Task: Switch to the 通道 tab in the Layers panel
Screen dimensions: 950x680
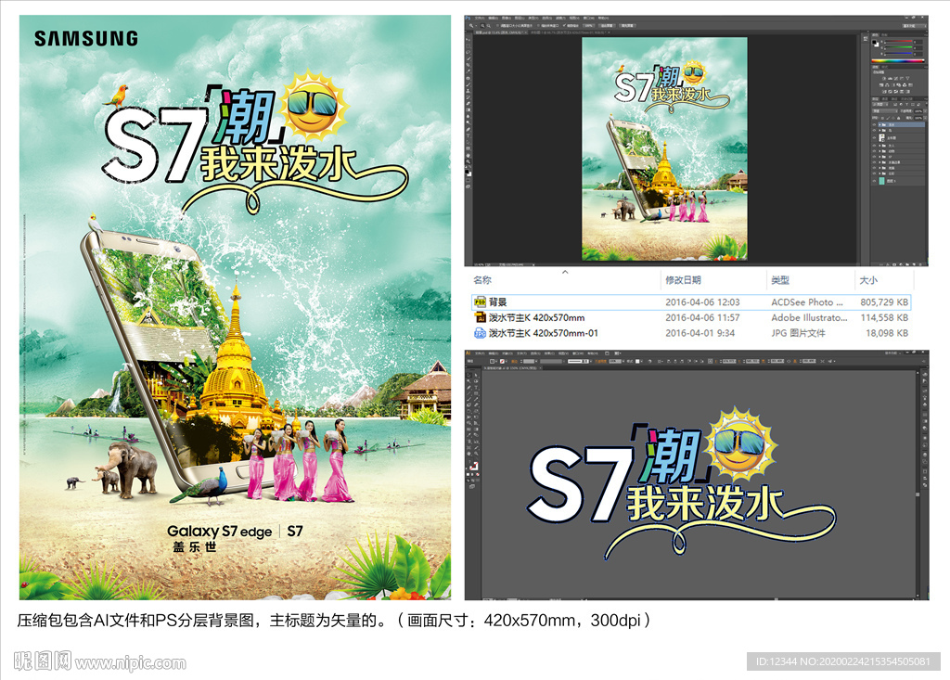Action: tap(884, 98)
